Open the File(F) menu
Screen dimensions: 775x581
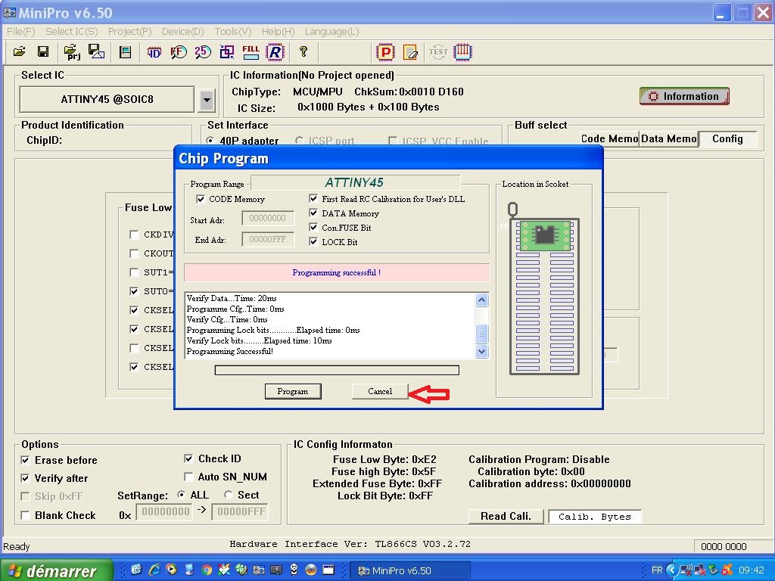[x=20, y=32]
